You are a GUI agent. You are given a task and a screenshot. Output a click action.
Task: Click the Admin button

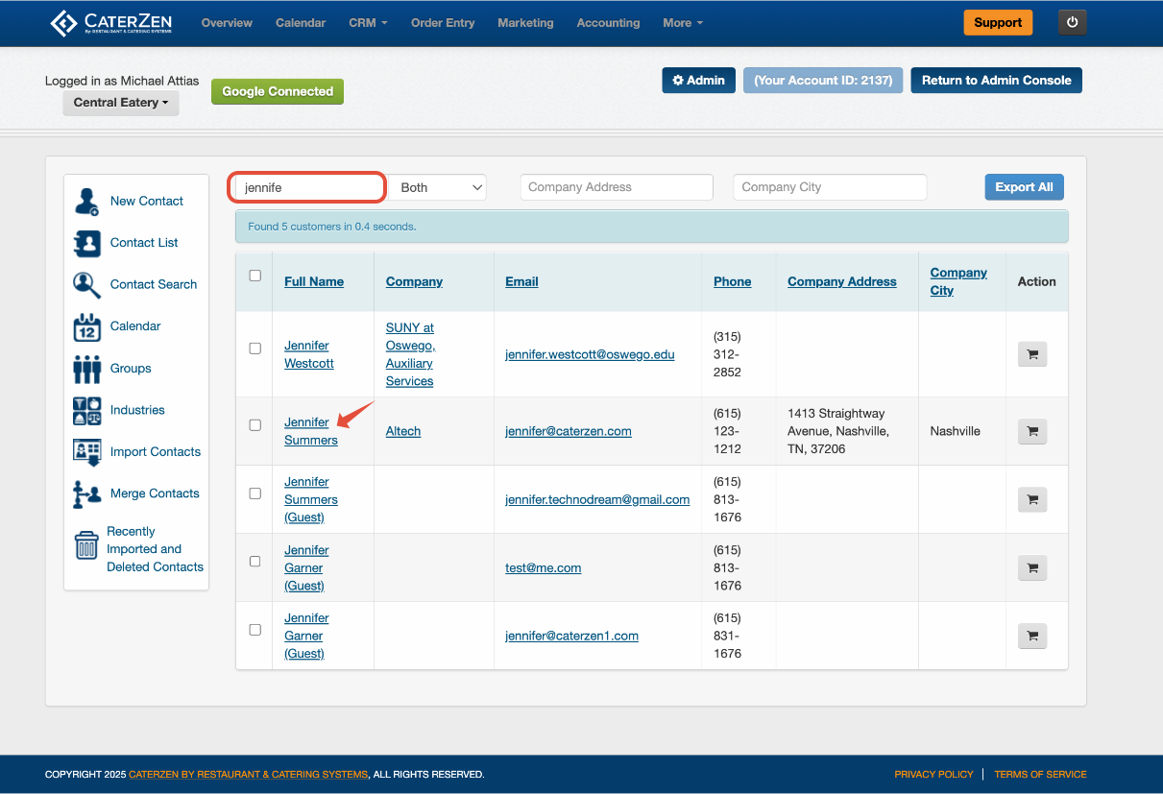point(699,81)
